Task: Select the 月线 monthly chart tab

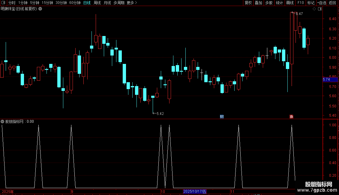Action: coord(107,3)
